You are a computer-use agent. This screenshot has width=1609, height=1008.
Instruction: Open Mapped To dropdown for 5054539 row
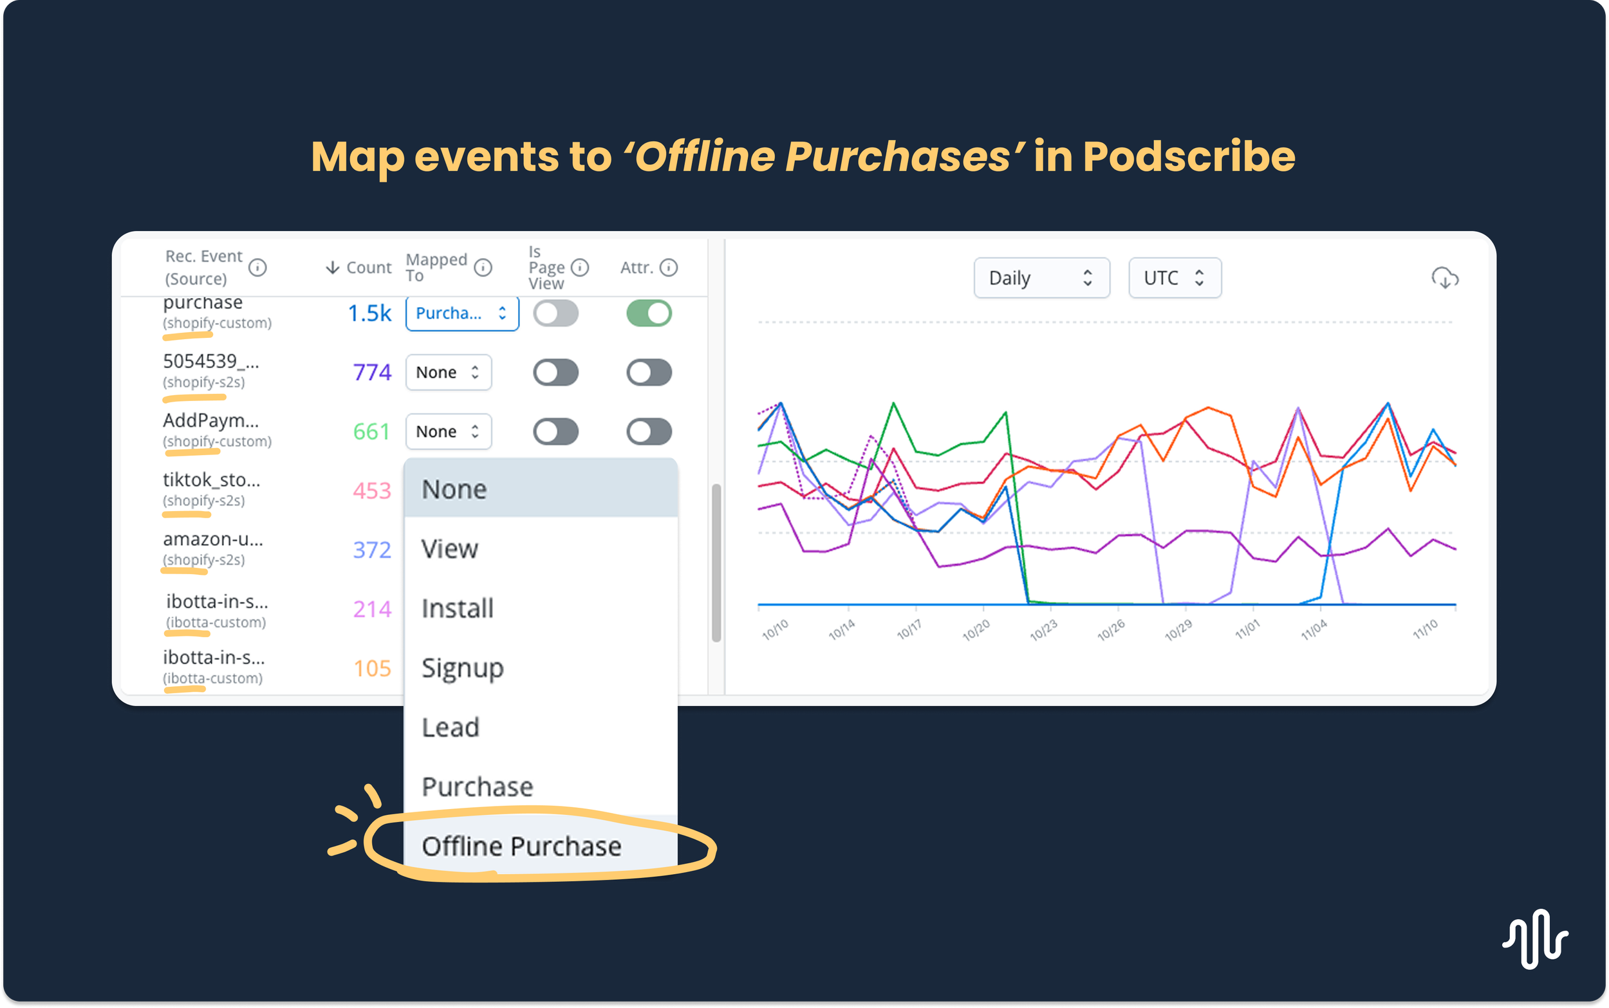(448, 372)
